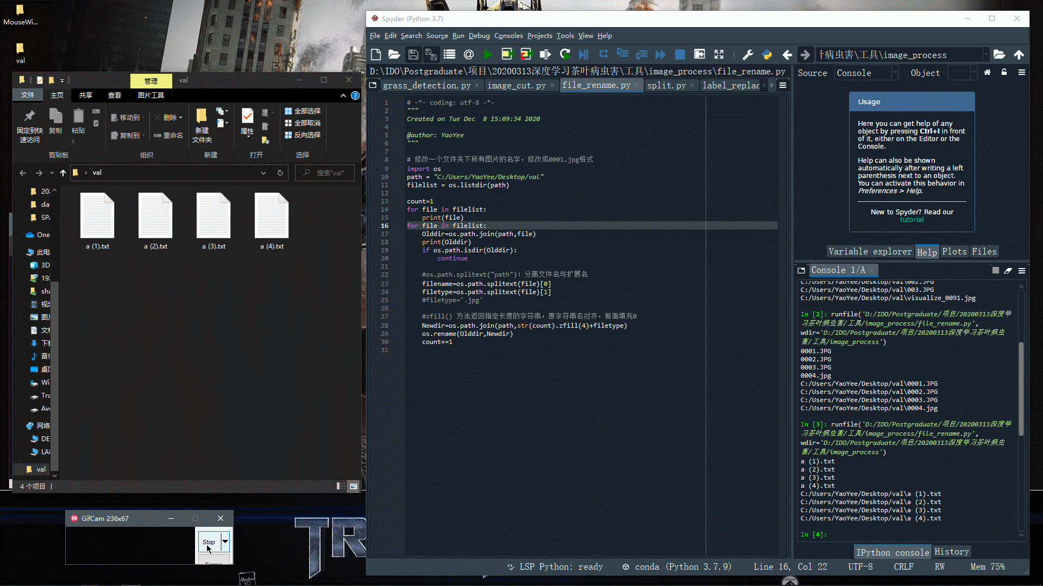Screen dimensions: 1043x586
Task: Select the grass_detection.py tab
Action: [427, 85]
